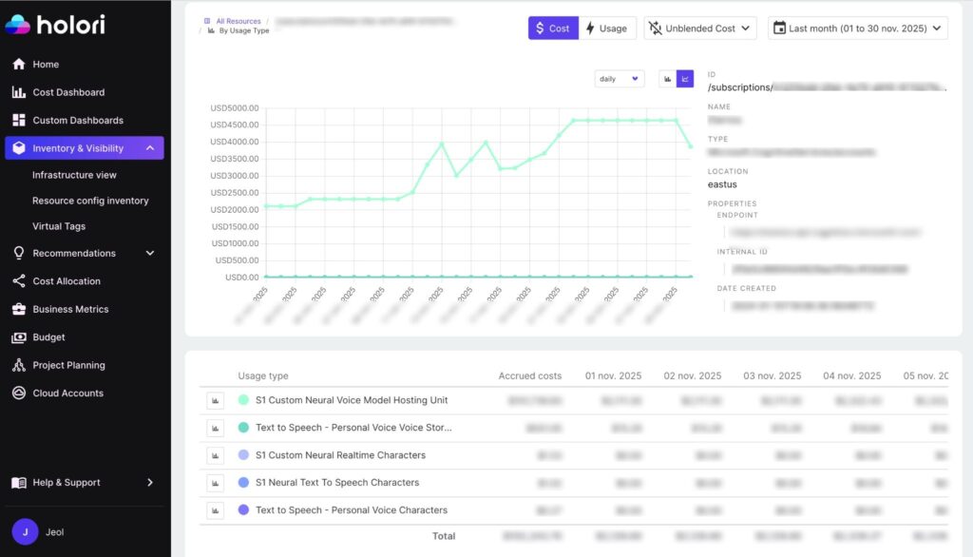The image size is (973, 557).
Task: Switch to the Cost view
Action: click(x=552, y=28)
